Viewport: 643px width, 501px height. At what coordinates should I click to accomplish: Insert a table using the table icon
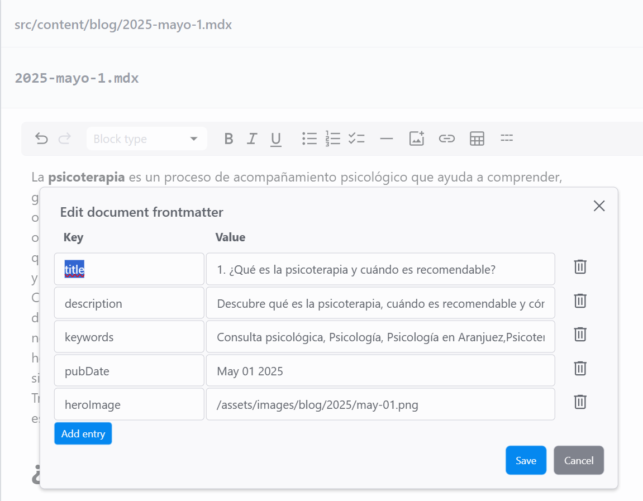(477, 139)
